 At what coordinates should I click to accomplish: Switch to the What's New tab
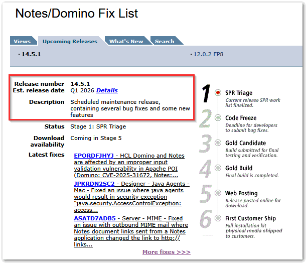(x=126, y=41)
